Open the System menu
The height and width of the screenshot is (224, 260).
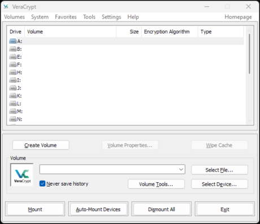coord(40,17)
